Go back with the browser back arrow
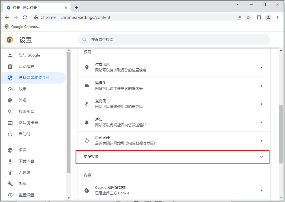This screenshot has width=285, height=202. 7,17
